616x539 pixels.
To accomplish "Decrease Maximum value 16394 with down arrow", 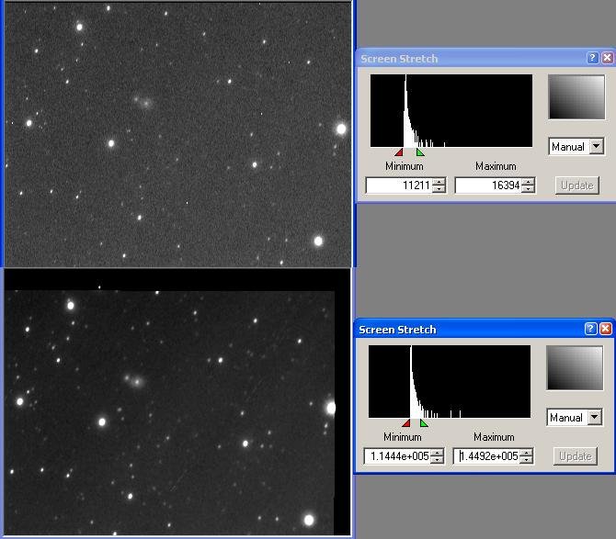I will [528, 189].
